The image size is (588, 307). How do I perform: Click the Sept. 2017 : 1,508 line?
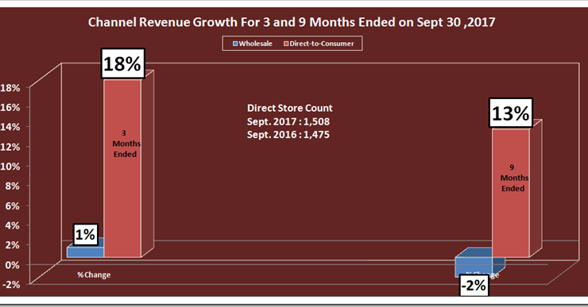coord(288,121)
